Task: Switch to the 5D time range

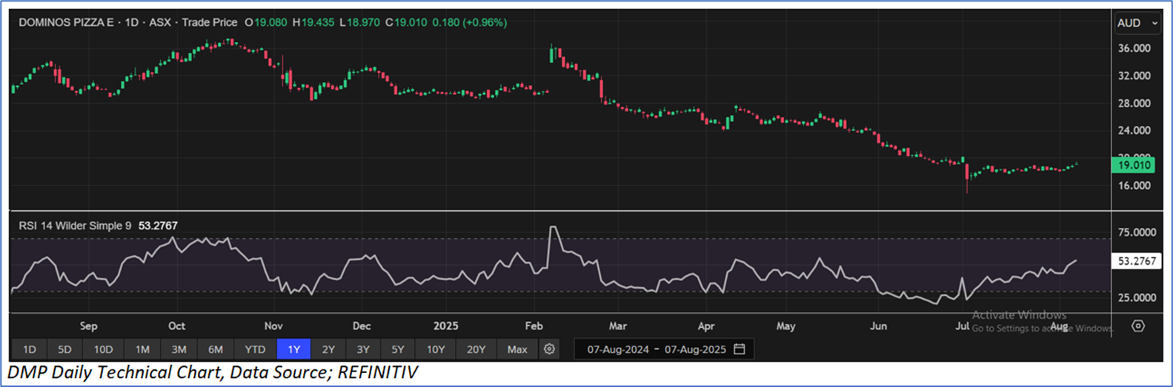Action: coord(64,349)
